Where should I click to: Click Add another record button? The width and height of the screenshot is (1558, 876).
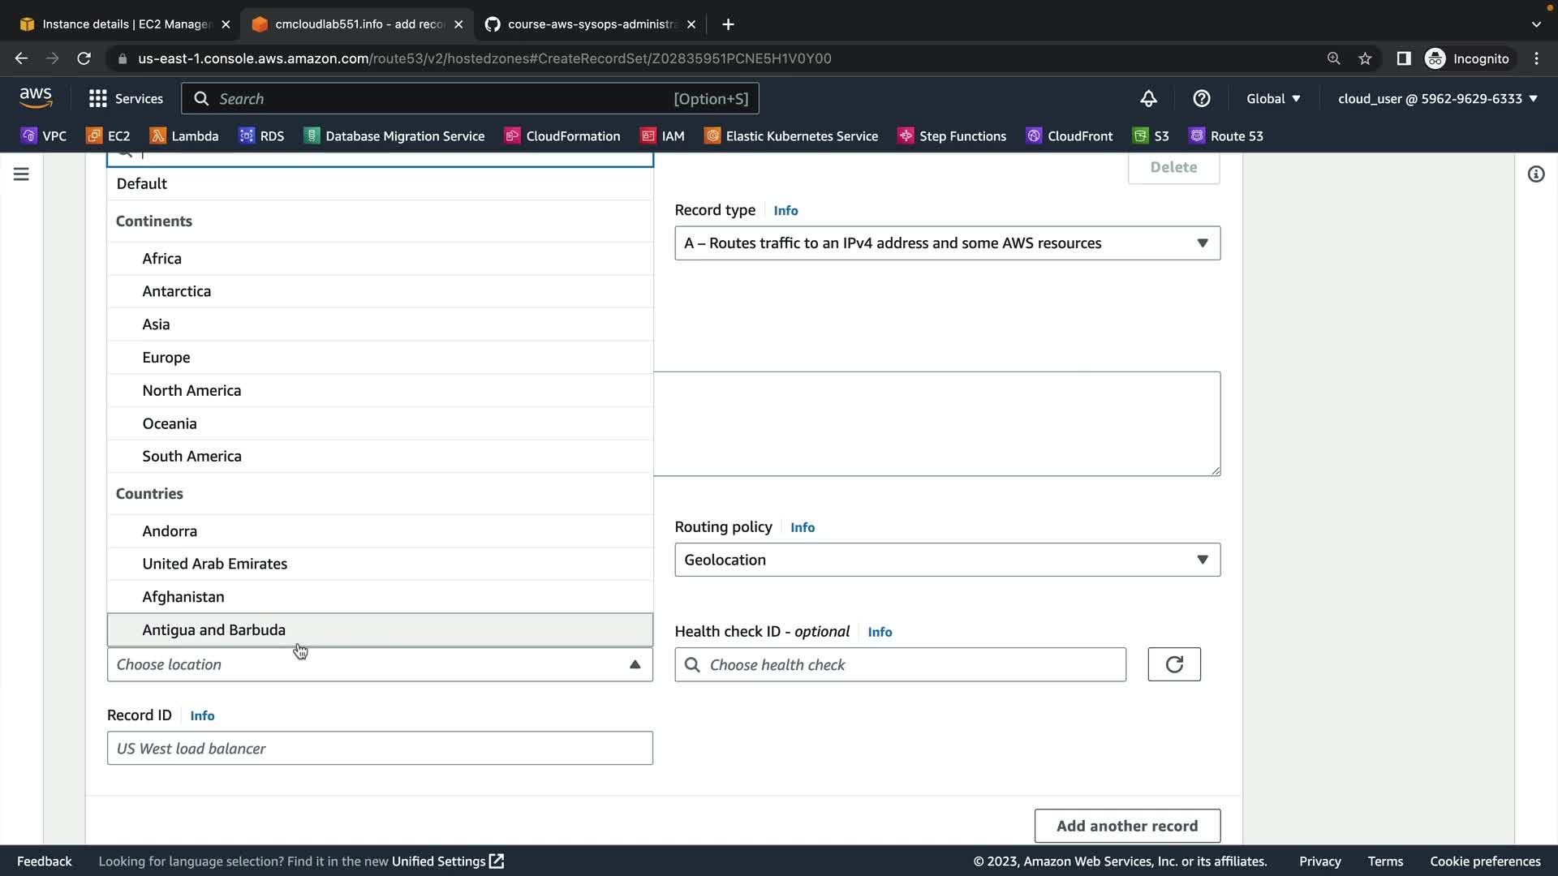(x=1126, y=826)
